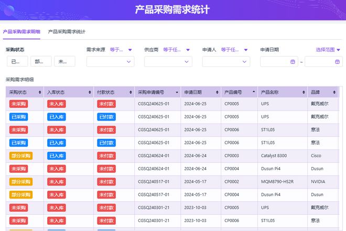Focus the end 申请日期 input field

[x=323, y=62]
